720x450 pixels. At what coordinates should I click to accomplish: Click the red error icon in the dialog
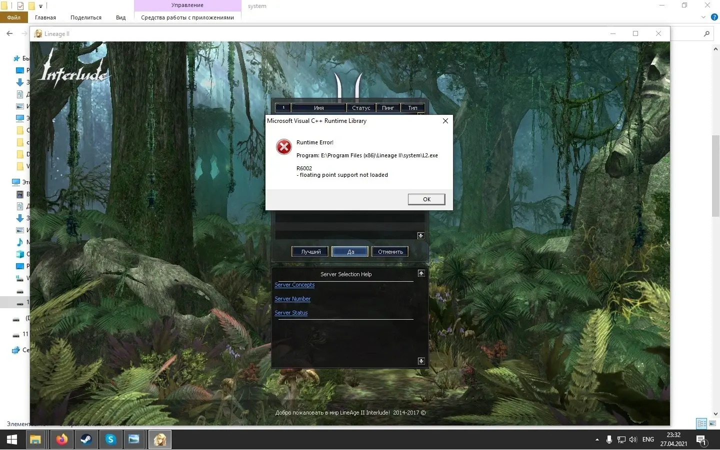[284, 147]
